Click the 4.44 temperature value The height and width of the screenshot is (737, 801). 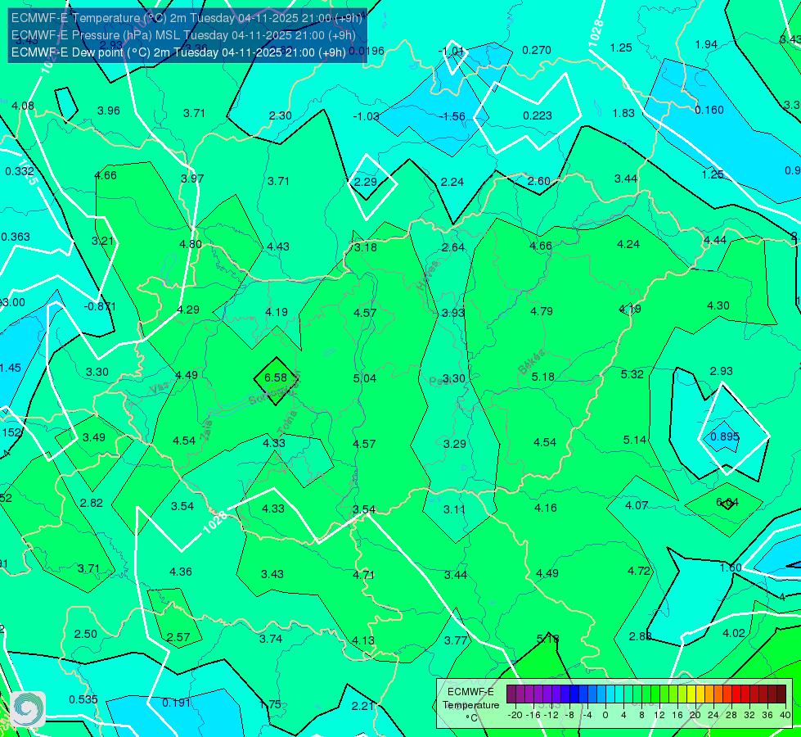715,241
